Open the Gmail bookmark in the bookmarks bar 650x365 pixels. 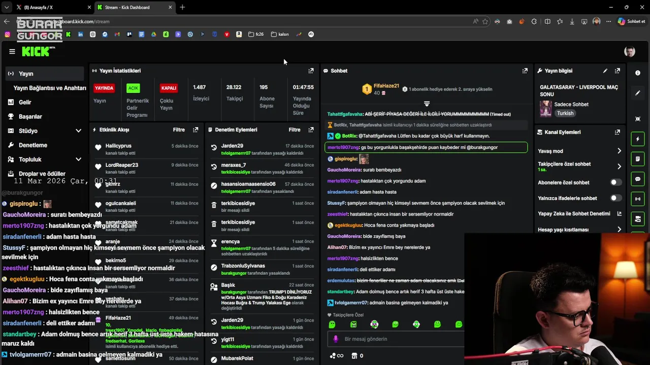click(x=117, y=34)
